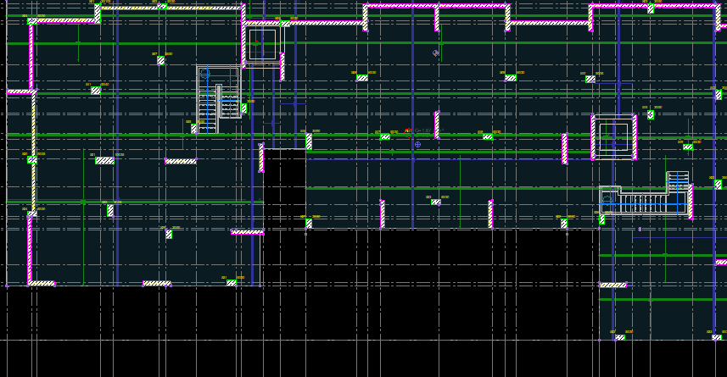
Task: Select the vertical magenta wall at the small black notch's left edge
Action: point(261,158)
